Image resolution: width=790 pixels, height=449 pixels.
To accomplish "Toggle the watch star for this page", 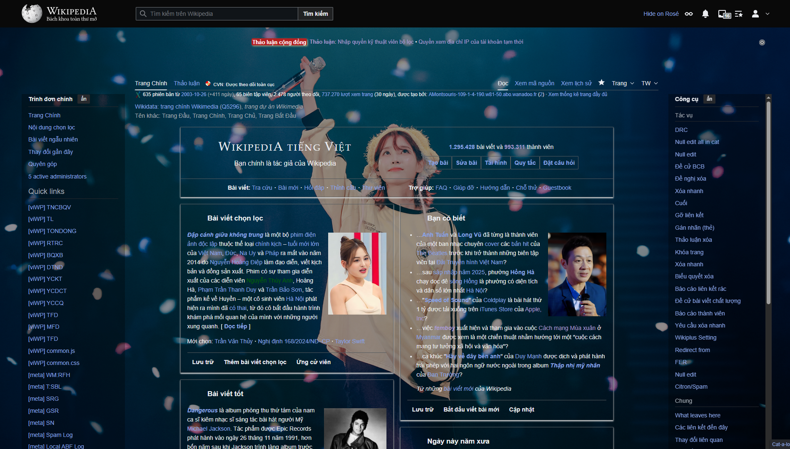I will (601, 82).
